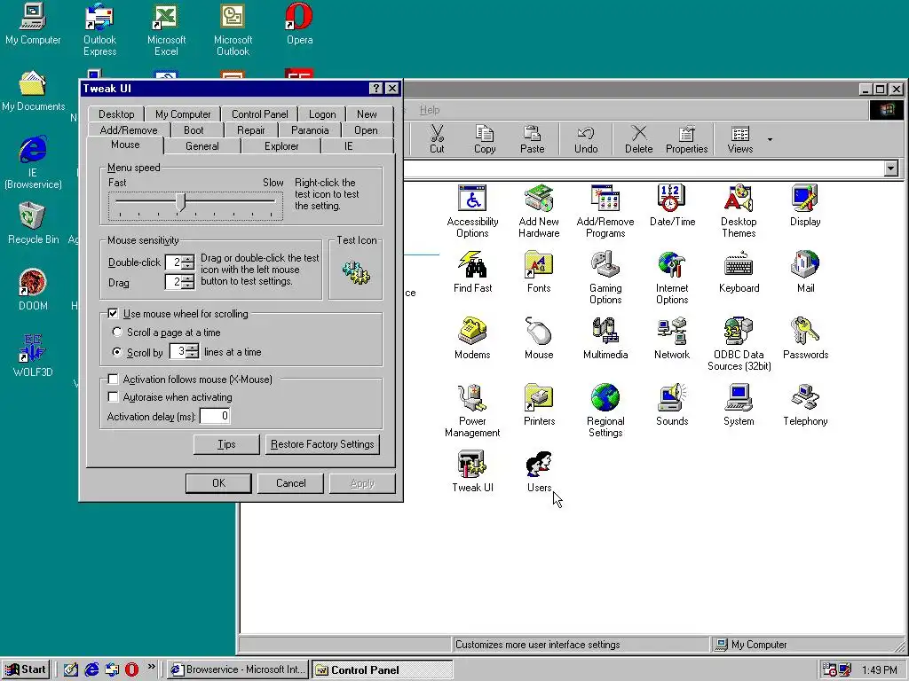Switch to the My Computer tab

(183, 114)
